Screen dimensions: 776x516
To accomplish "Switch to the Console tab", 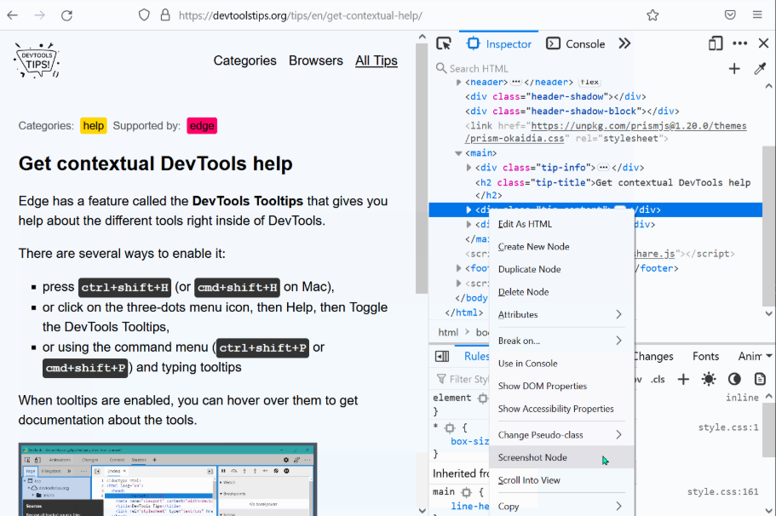I will tap(576, 43).
